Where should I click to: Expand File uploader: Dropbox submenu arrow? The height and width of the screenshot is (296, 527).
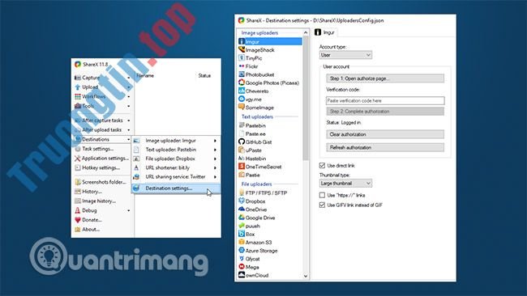[215, 159]
